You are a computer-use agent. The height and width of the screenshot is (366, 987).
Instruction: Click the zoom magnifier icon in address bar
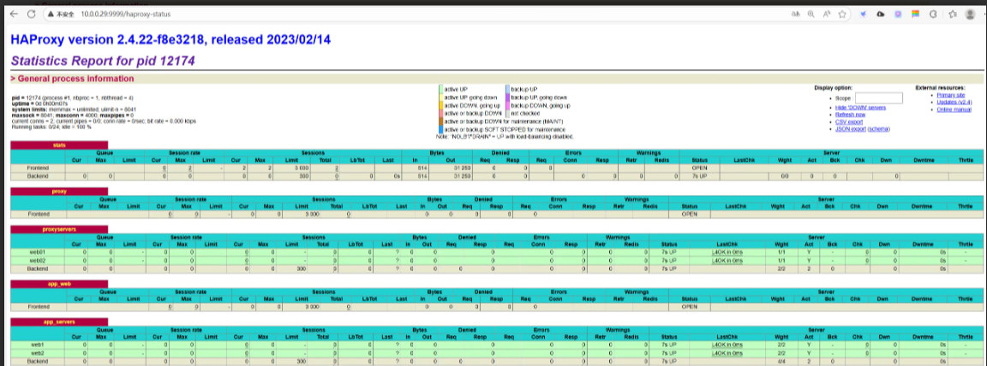811,14
